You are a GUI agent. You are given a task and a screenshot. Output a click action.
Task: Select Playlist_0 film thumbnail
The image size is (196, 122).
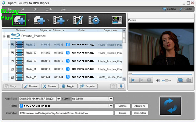[x=20, y=44]
